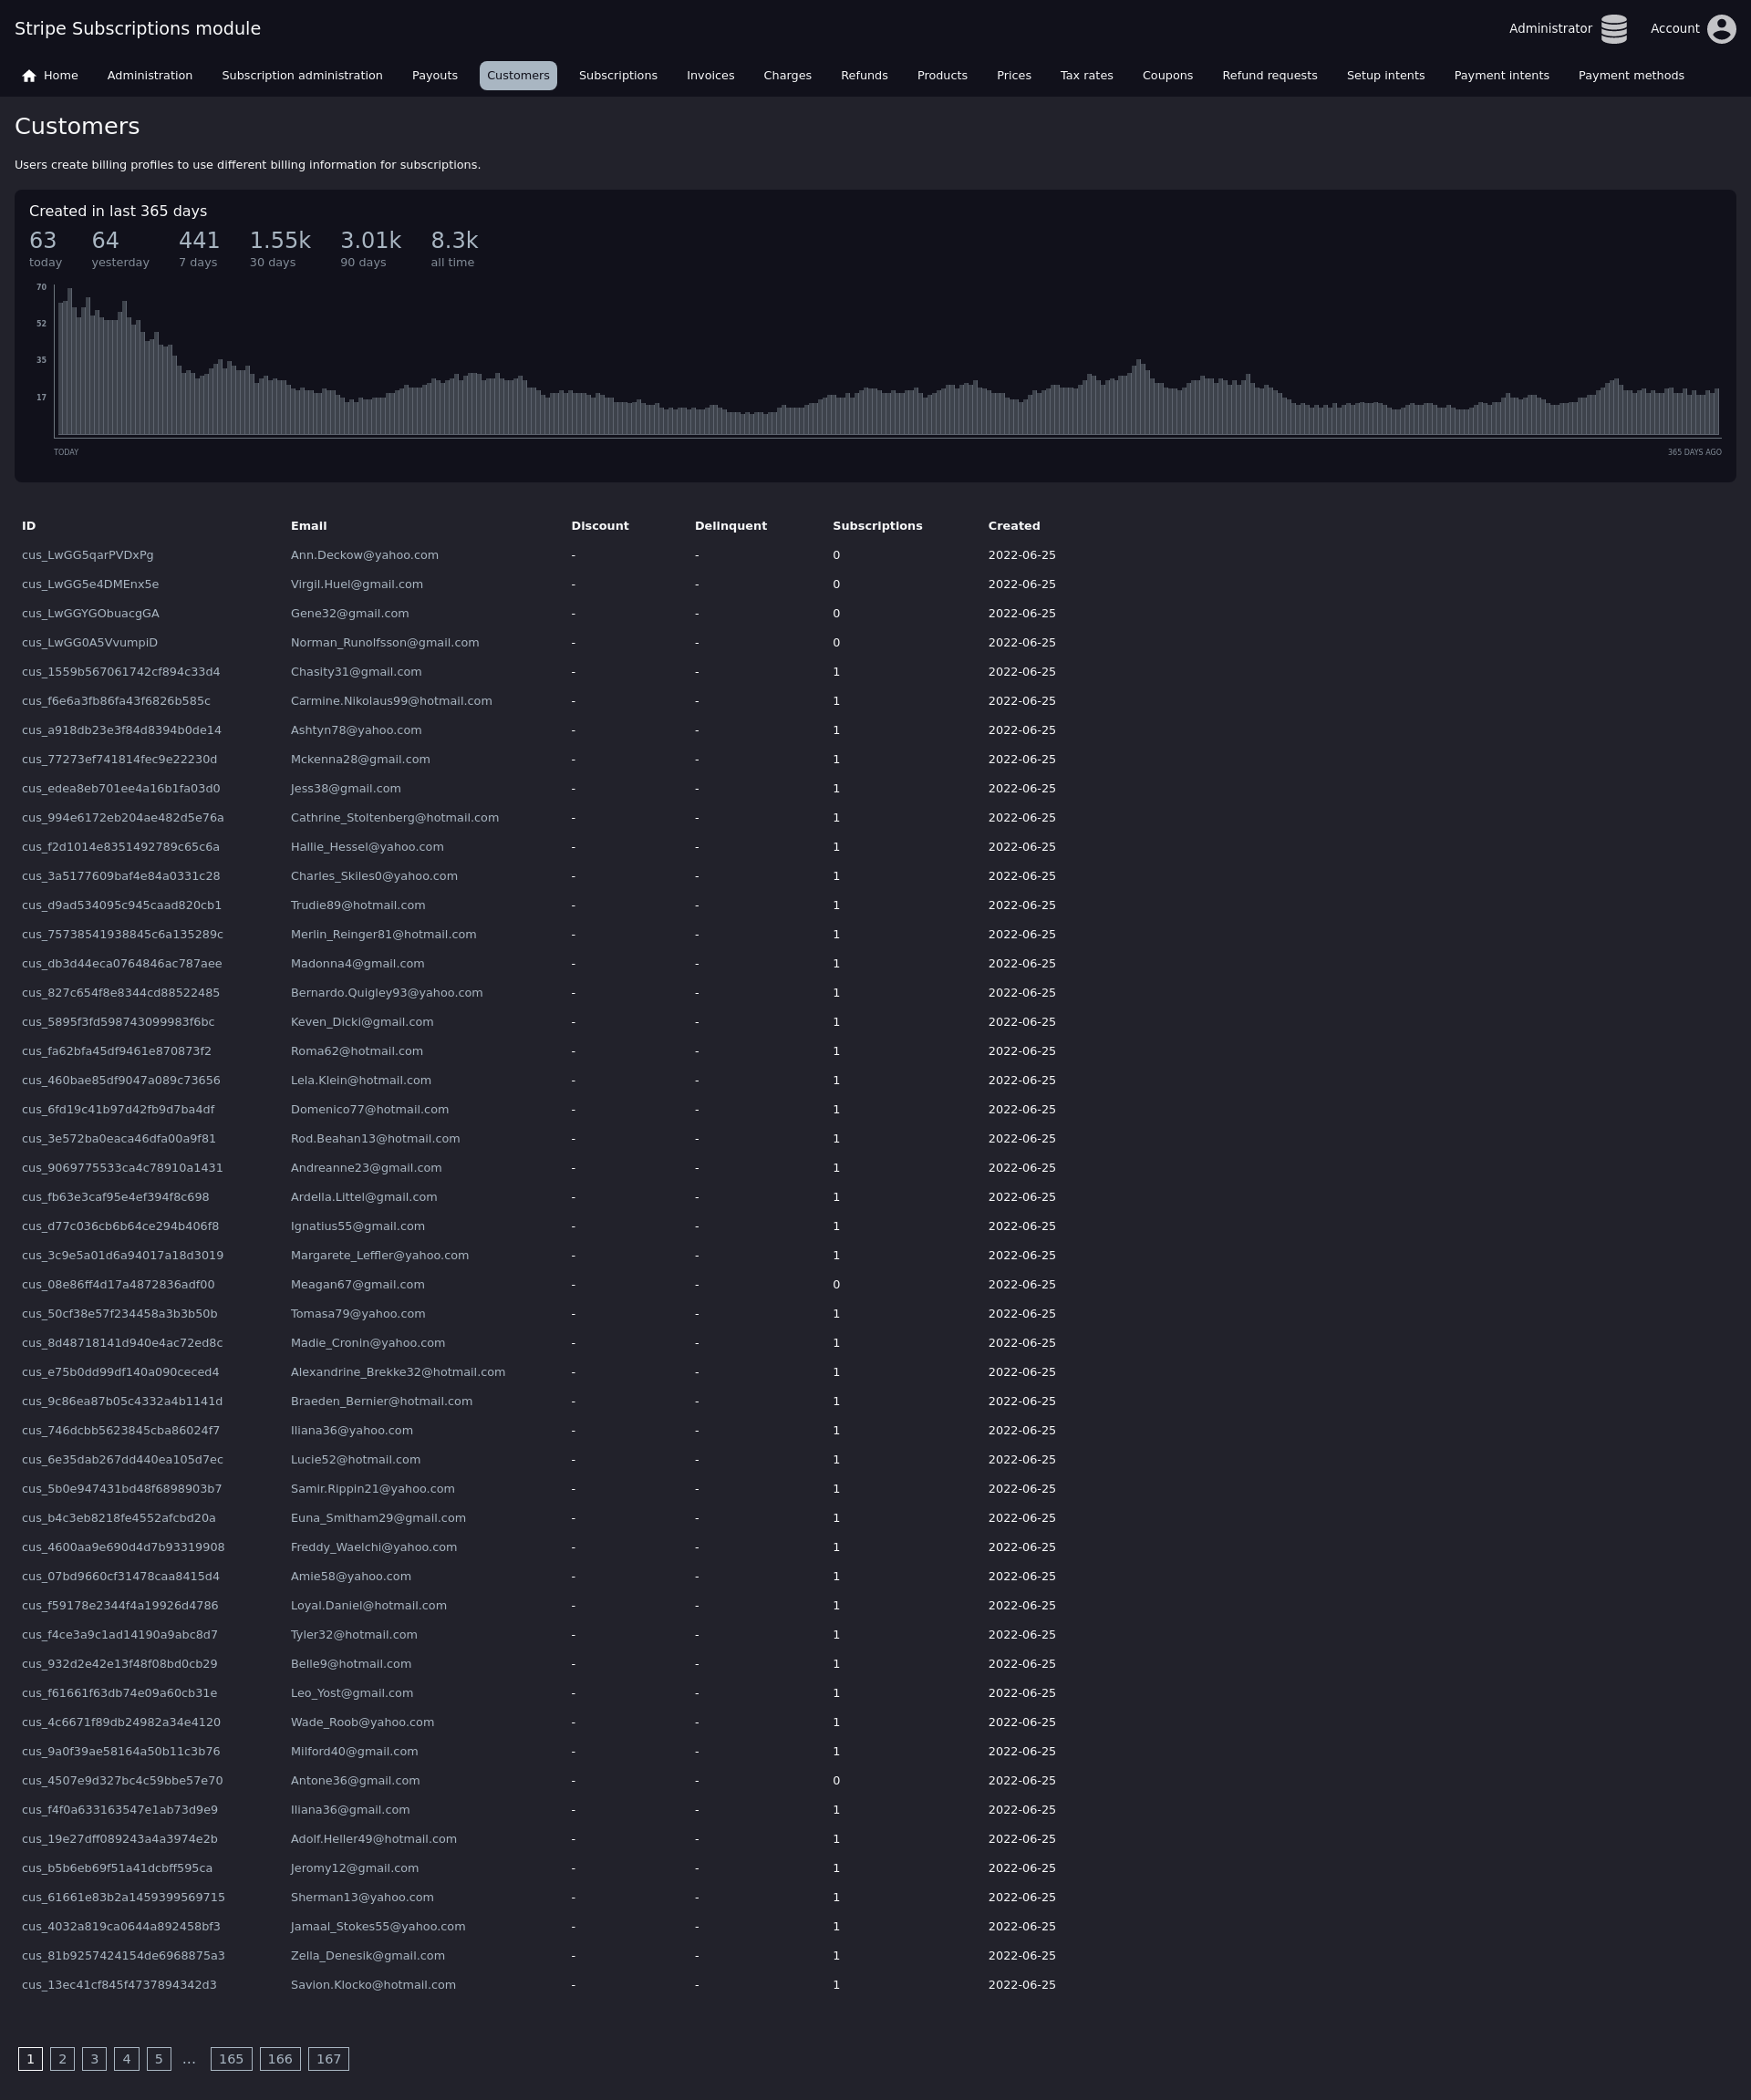Viewport: 1751px width, 2100px height.
Task: Open the Subscriptions nav tab
Action: 617,76
